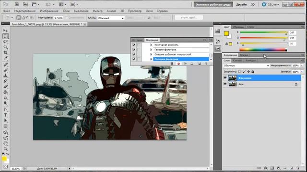Toggle lock transparent pixels

coord(240,72)
